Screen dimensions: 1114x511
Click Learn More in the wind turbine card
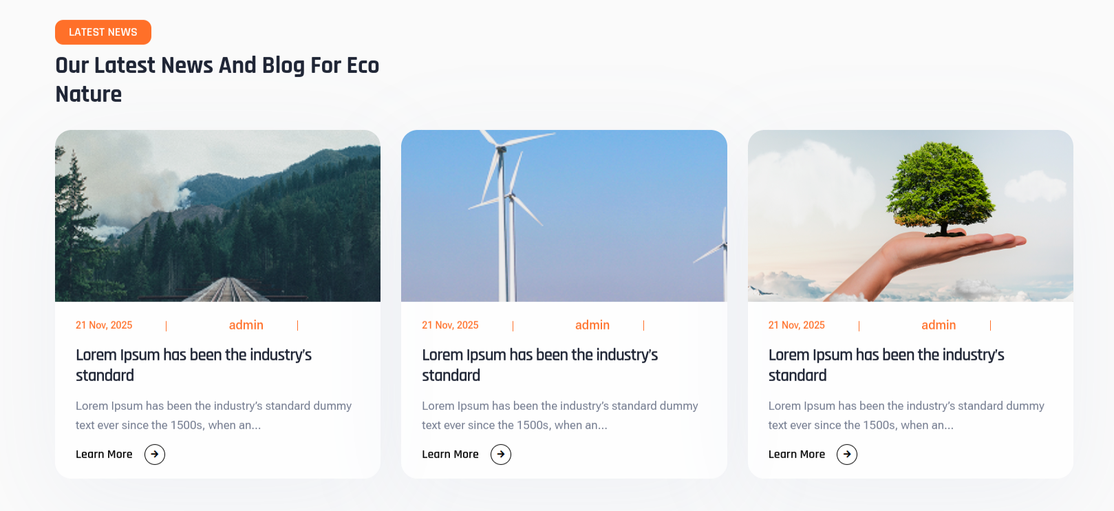click(450, 455)
